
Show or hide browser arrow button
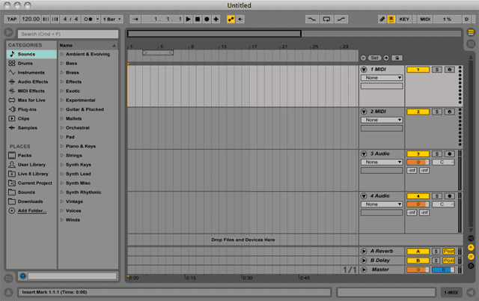pyautogui.click(x=8, y=32)
